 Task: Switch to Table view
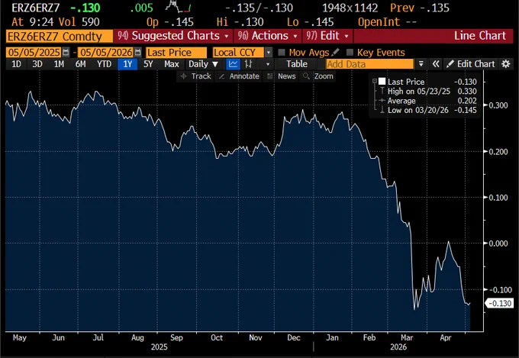[x=297, y=64]
